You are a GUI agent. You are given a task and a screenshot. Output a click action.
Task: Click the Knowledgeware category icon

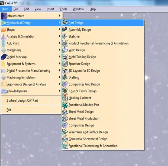click(x=4, y=91)
